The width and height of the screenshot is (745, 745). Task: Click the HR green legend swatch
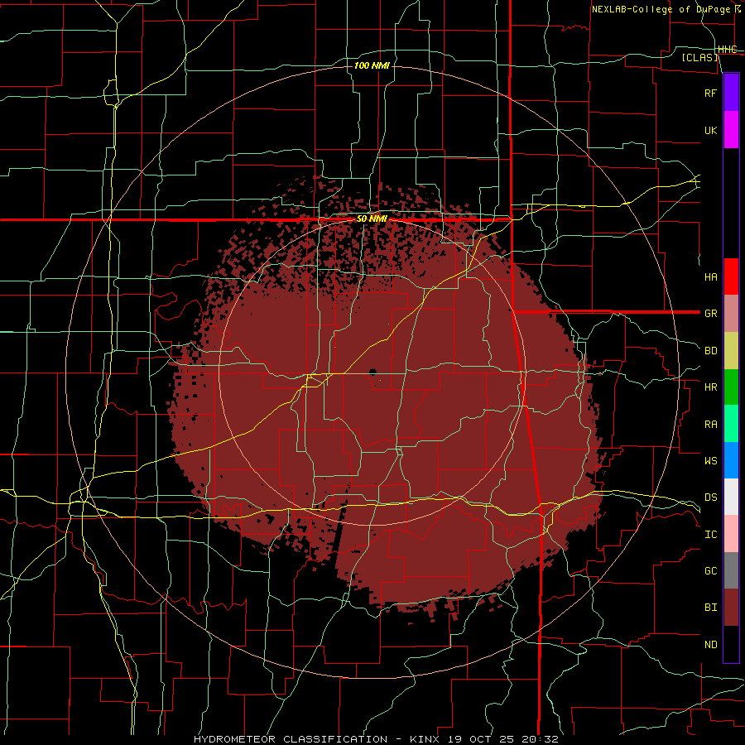[731, 387]
